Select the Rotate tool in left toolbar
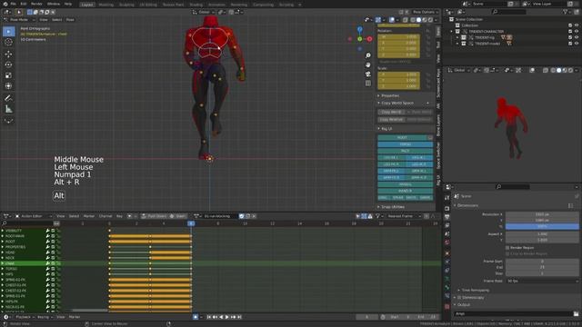The image size is (582, 327). [8, 64]
